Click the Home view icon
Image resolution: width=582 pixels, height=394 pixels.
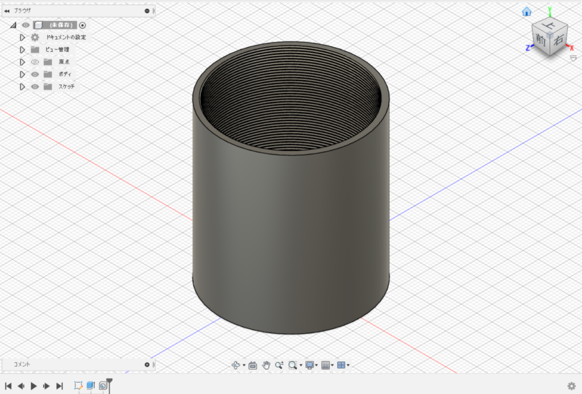pyautogui.click(x=526, y=11)
